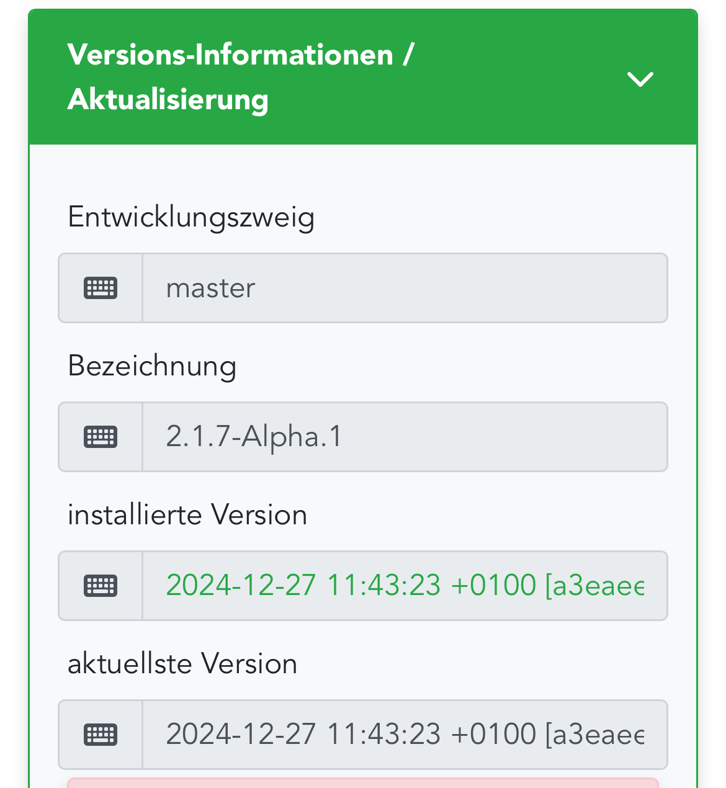The image size is (726, 788).
Task: Click keyboard icon beside master field
Action: coord(101,288)
